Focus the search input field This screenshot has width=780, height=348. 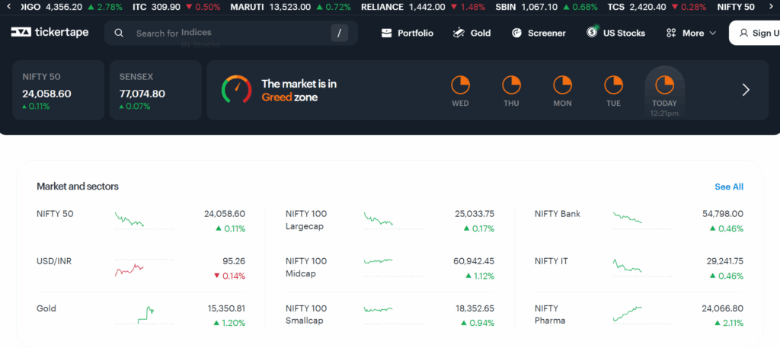pos(232,34)
